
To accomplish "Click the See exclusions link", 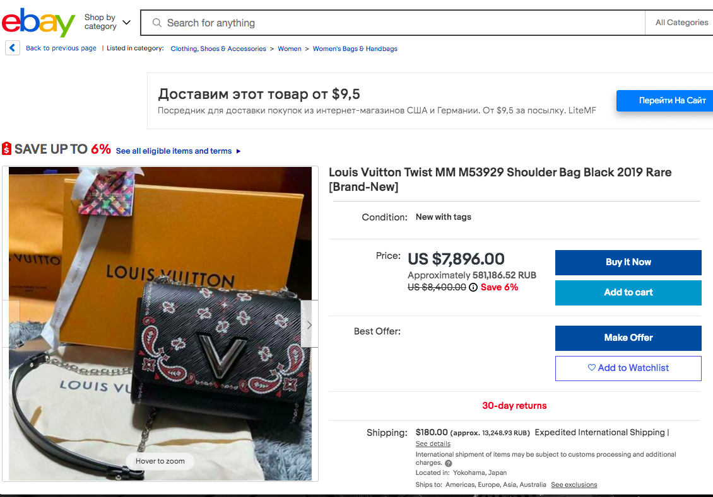I will pos(574,484).
